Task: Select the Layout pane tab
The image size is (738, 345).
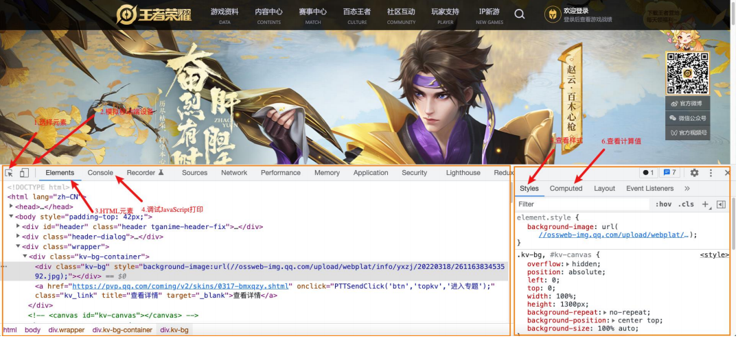Action: (604, 189)
